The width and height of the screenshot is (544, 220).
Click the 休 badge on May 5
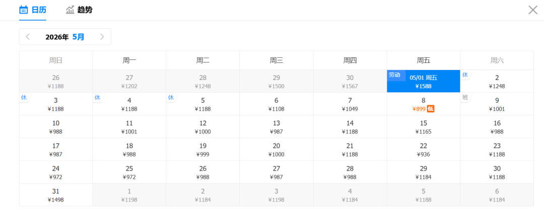(x=171, y=97)
